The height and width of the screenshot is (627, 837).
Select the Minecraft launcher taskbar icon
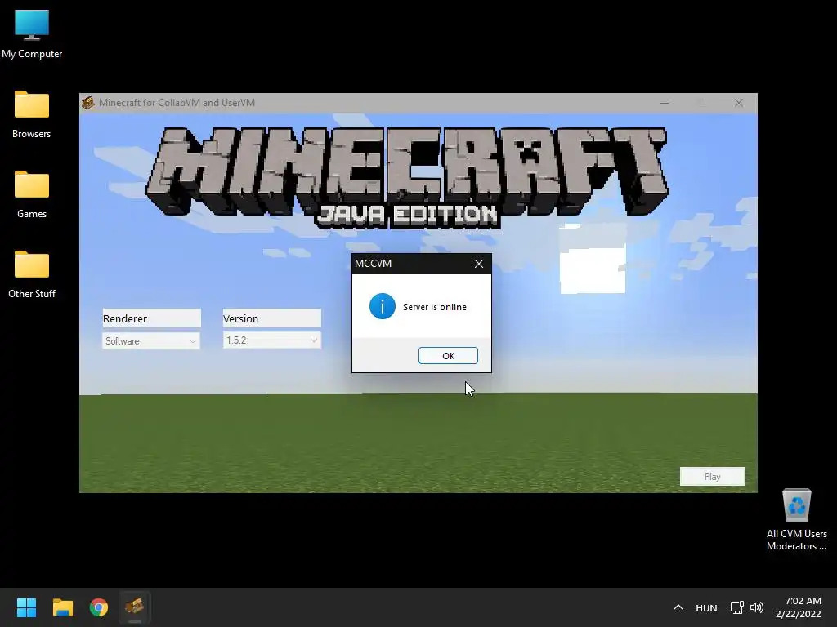tap(135, 607)
